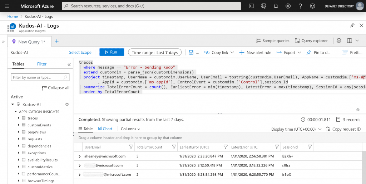This screenshot has height=184, width=366.
Task: Open the Help question mark icon
Action: tap(300, 6)
